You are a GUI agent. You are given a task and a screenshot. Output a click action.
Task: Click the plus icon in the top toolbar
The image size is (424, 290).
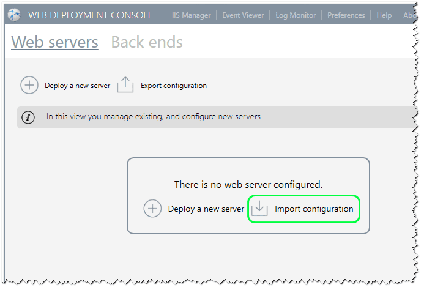coord(29,86)
